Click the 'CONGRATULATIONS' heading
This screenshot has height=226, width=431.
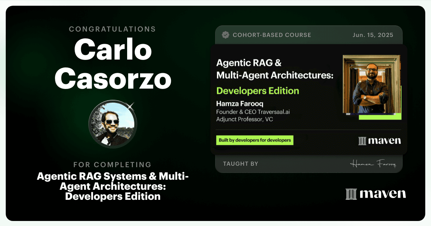112,29
